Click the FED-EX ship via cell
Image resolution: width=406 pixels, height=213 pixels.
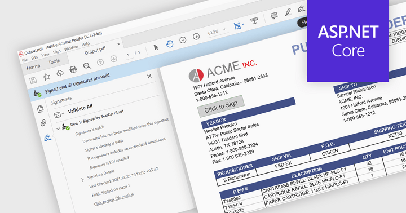click(x=283, y=164)
